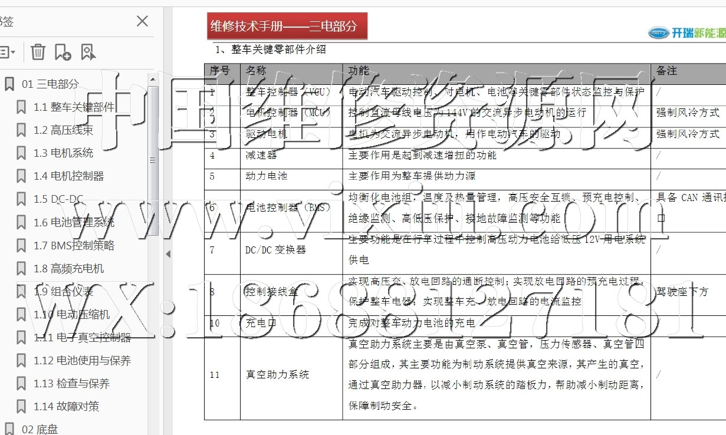Screen dimensions: 726x435
Task: Click the bookmarks panel scrollbar thumb
Action: pos(153,159)
